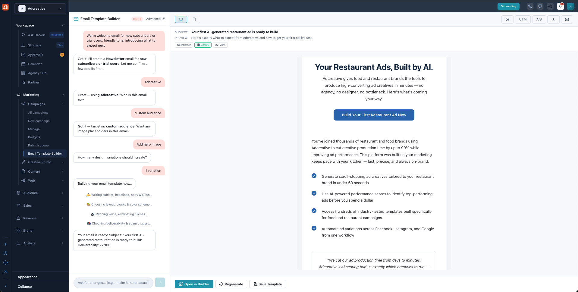Open help question mark icon
This screenshot has width=578, height=292.
5,253
